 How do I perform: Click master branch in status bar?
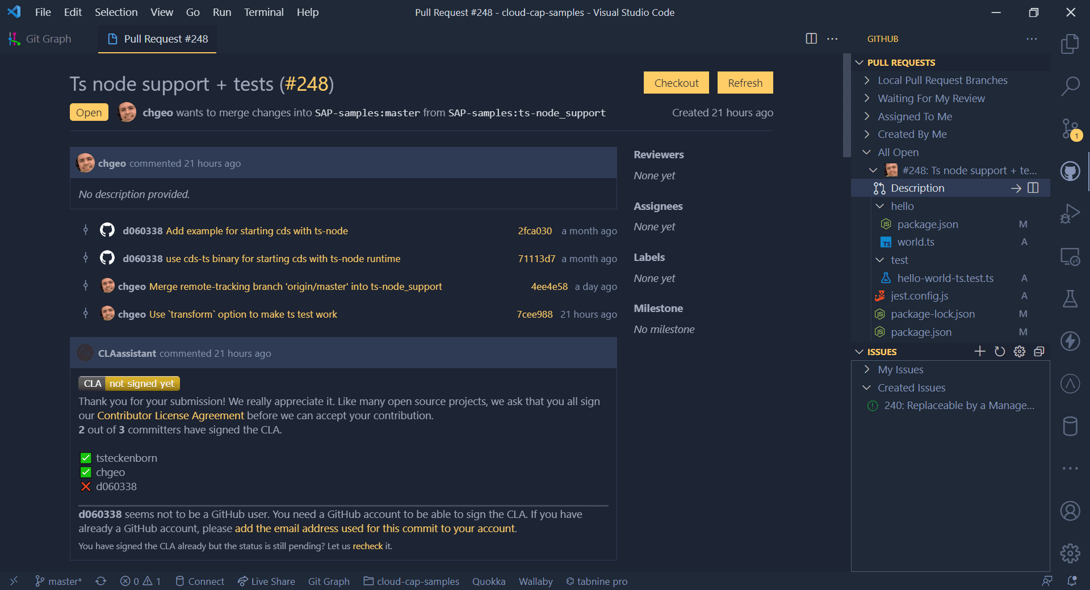pos(58,581)
